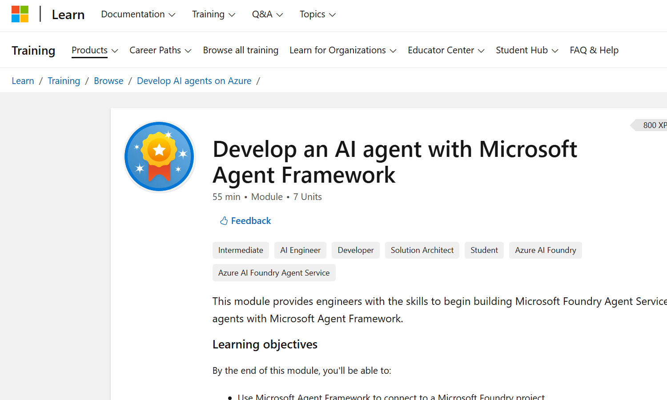Expand the Q&A menu
The image size is (667, 400).
267,14
